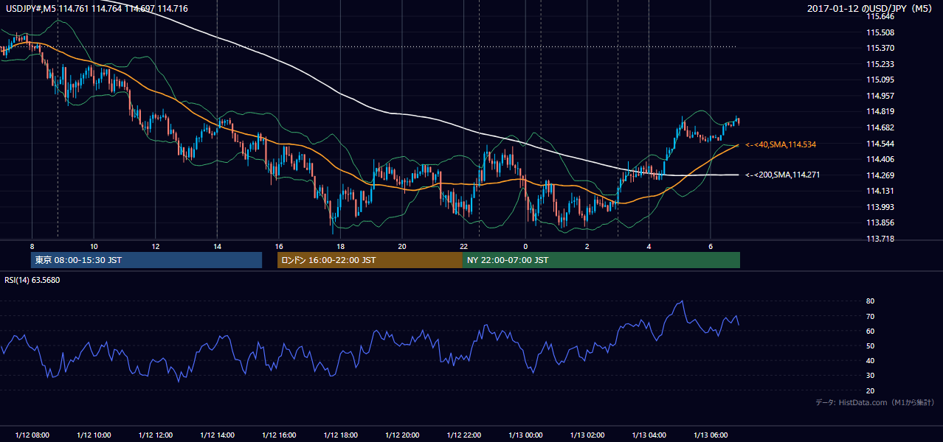
Task: Select the 114.682 price axis value
Action: [880, 127]
